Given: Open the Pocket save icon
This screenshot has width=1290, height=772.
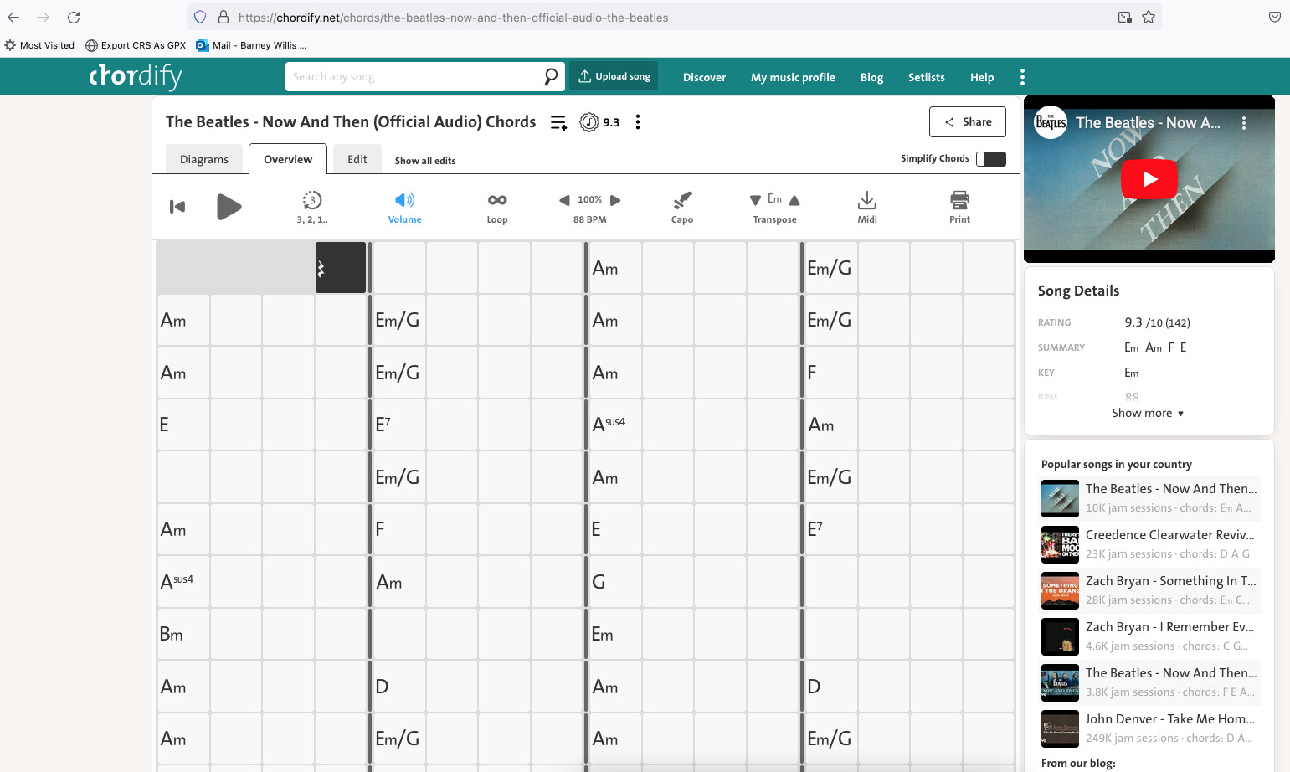Looking at the screenshot, I should click(1274, 17).
